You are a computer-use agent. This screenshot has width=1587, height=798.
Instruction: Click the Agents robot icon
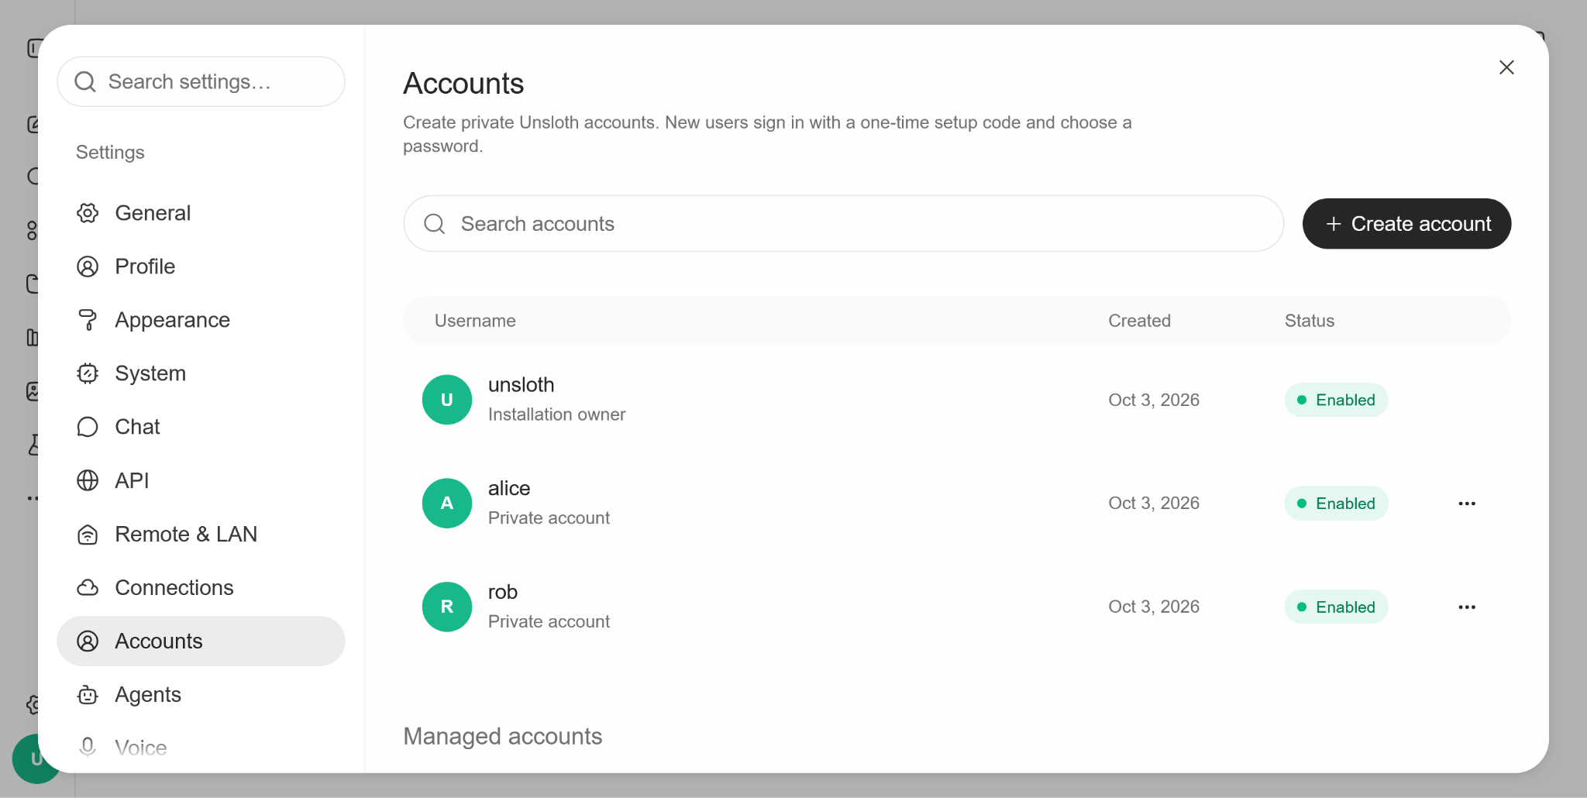[88, 695]
